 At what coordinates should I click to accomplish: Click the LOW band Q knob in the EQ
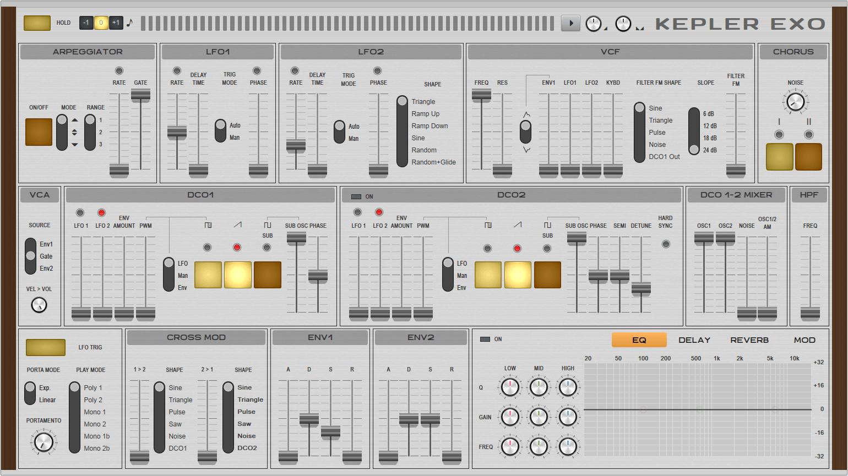click(x=509, y=387)
